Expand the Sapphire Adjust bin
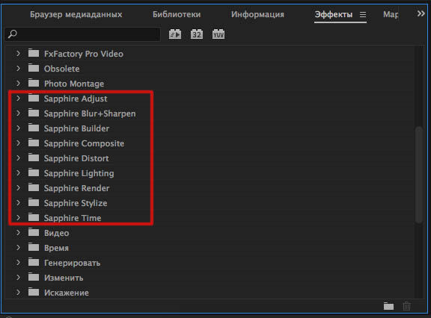Screen dimensions: 431x318 (18, 98)
